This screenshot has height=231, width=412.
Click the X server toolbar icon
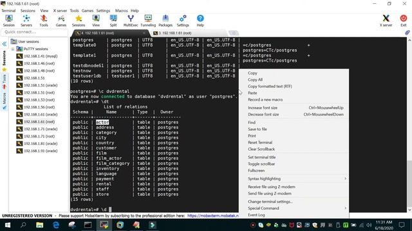pyautogui.click(x=386, y=21)
